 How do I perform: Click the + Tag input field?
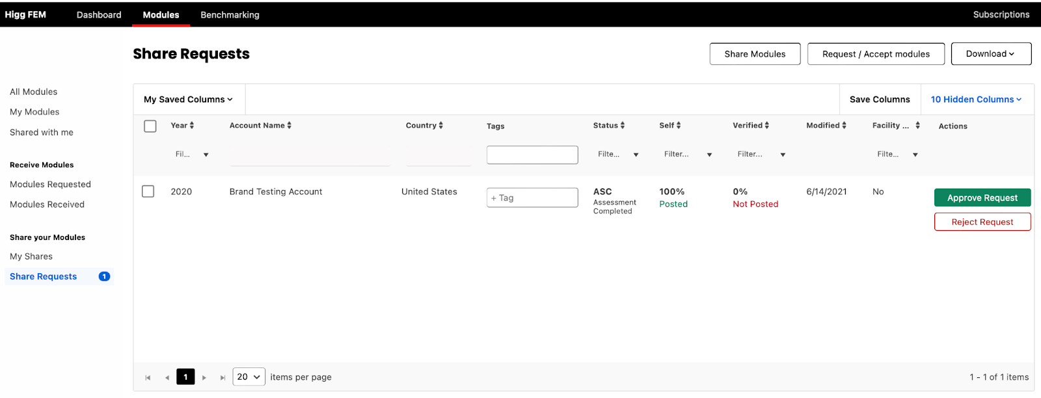click(532, 198)
